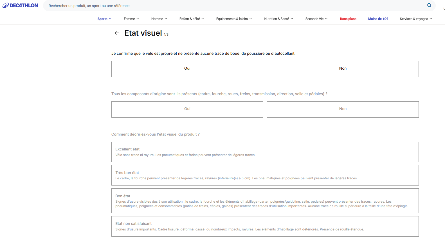The width and height of the screenshot is (445, 247).
Task: Select the Etat non satisfaisant option
Action: pyautogui.click(x=265, y=226)
